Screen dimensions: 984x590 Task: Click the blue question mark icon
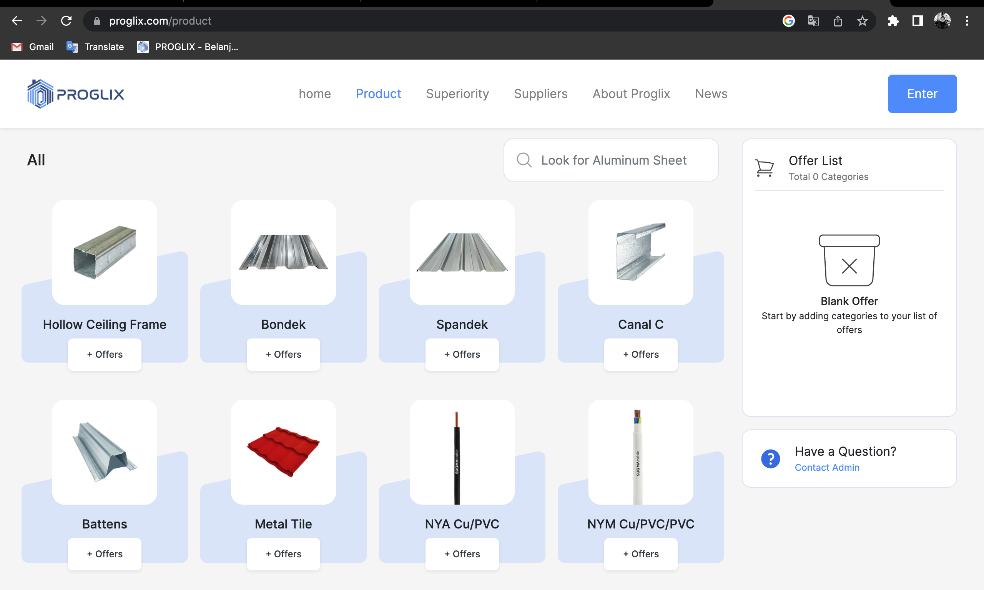tap(770, 459)
